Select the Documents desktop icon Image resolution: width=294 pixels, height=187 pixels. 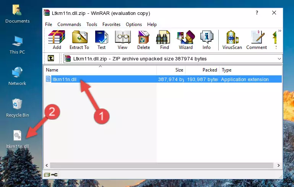pos(17,14)
